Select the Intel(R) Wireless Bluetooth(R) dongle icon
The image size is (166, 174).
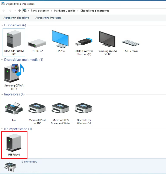point(84,42)
